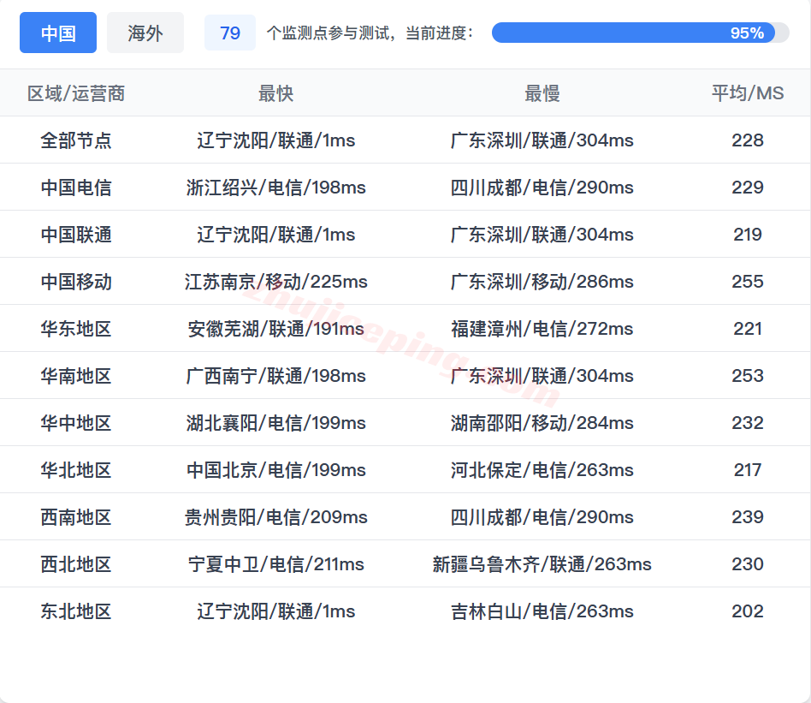The image size is (811, 703).
Task: Click average value 239 for 西南地区
Action: click(x=748, y=517)
